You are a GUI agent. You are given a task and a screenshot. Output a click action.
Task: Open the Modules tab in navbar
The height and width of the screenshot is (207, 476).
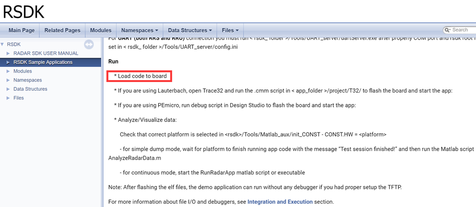(101, 31)
